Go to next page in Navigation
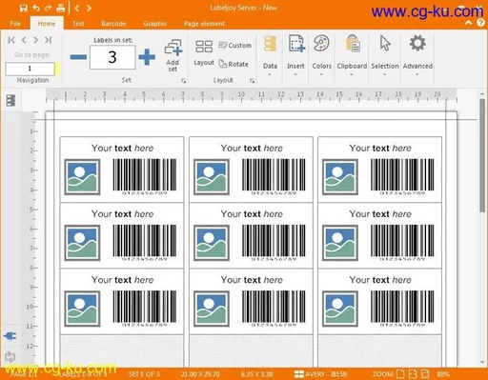 [x=35, y=40]
